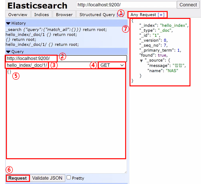
Task: Click the "힙합" message value
Action: [x=178, y=65]
